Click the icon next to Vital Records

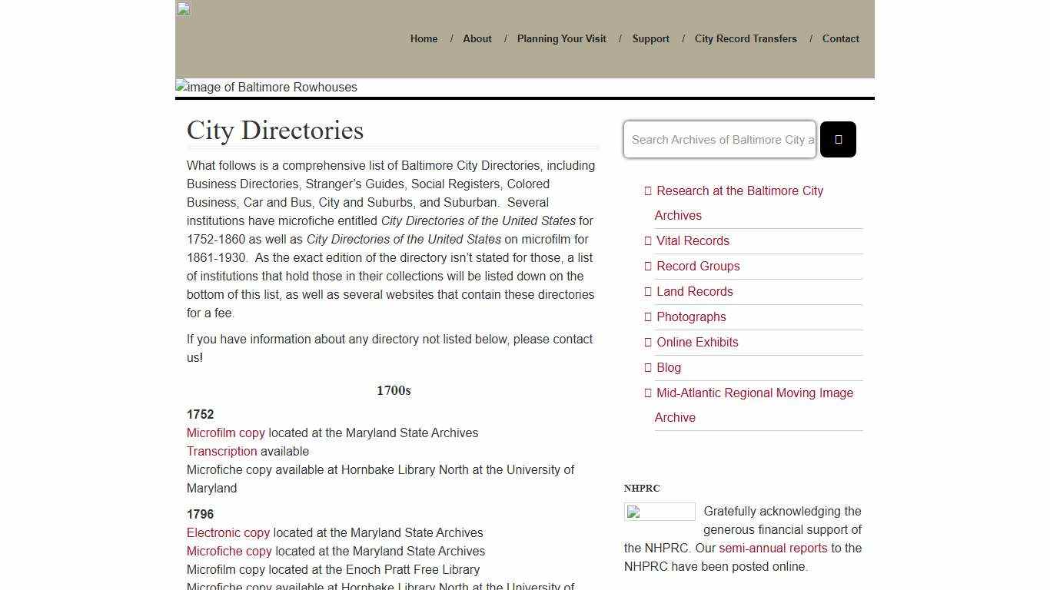(x=647, y=240)
